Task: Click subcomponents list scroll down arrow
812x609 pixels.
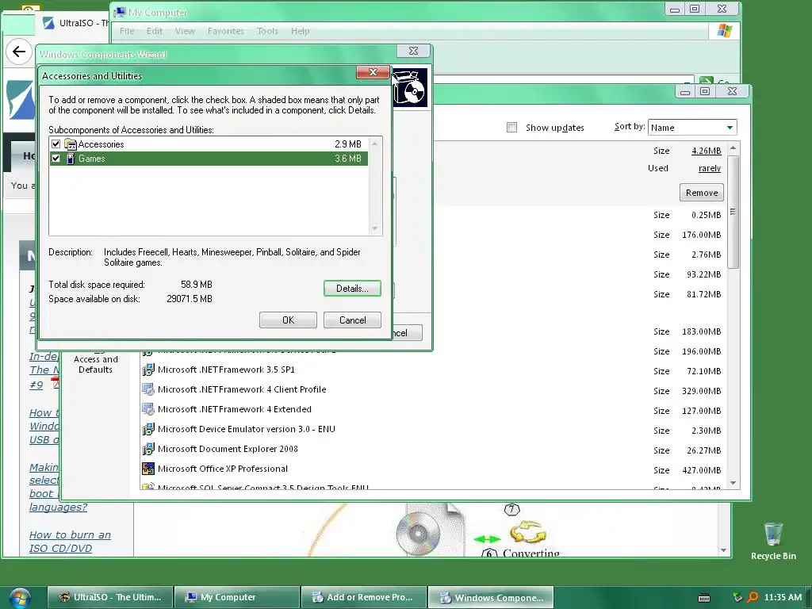Action: (374, 228)
